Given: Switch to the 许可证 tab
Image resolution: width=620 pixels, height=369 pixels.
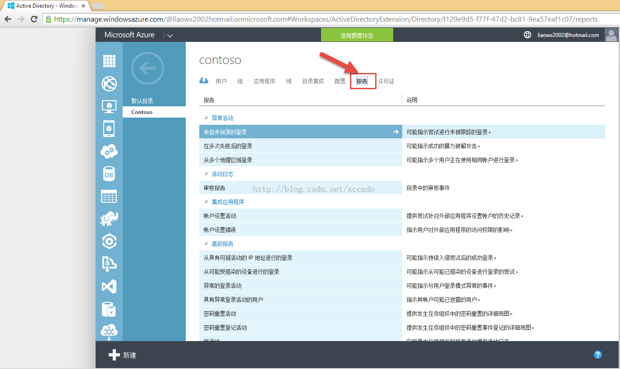Looking at the screenshot, I should point(386,82).
